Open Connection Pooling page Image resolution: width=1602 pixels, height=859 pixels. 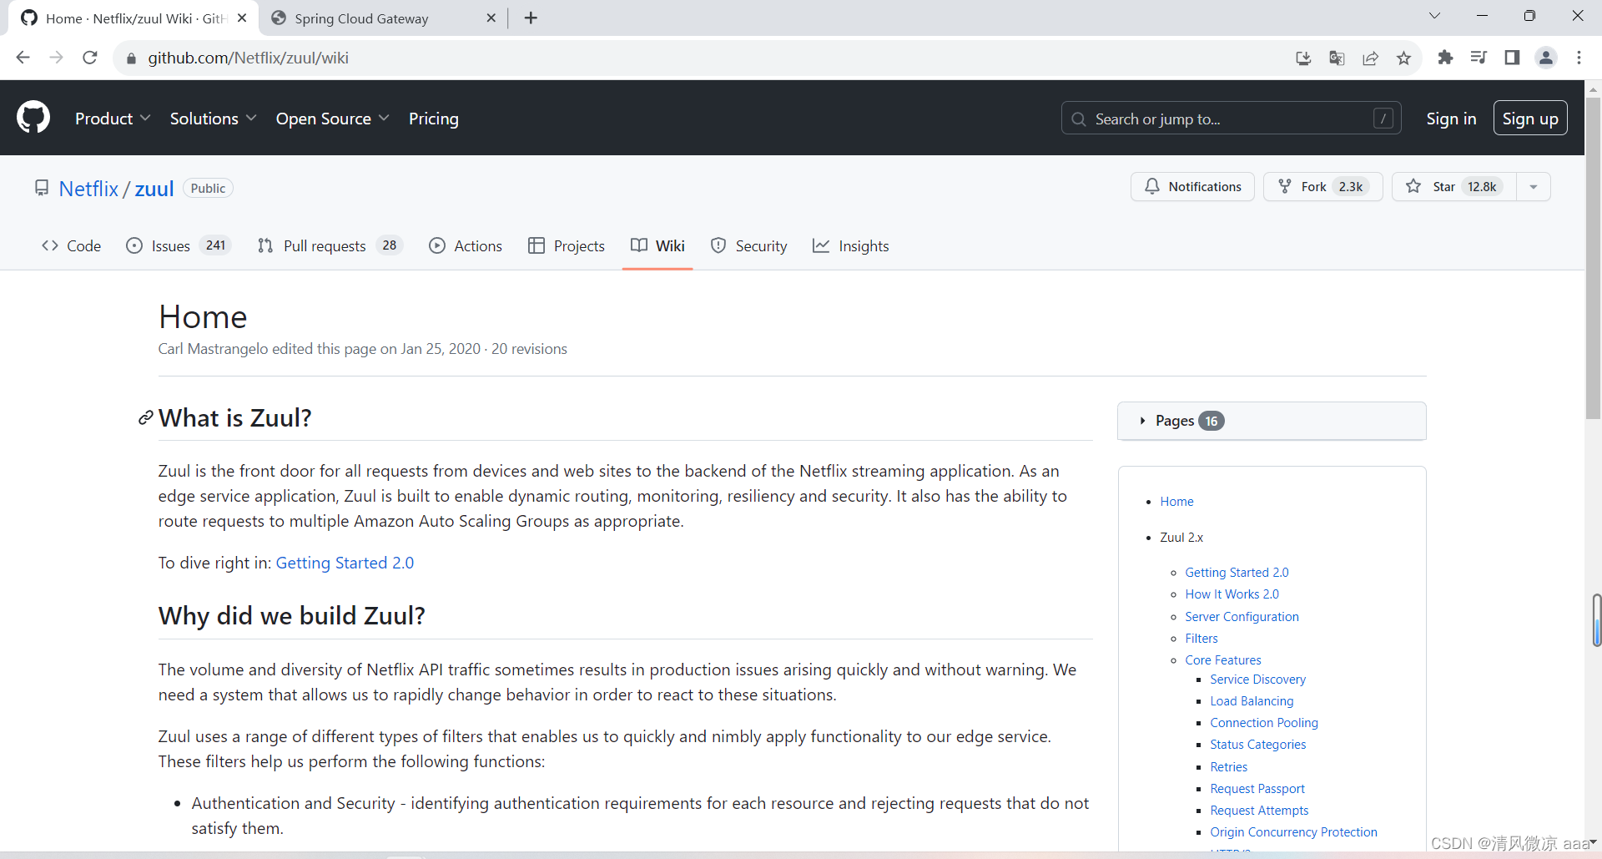1264,722
